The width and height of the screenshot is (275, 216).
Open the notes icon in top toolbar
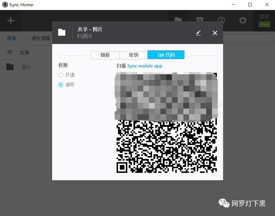point(200,19)
